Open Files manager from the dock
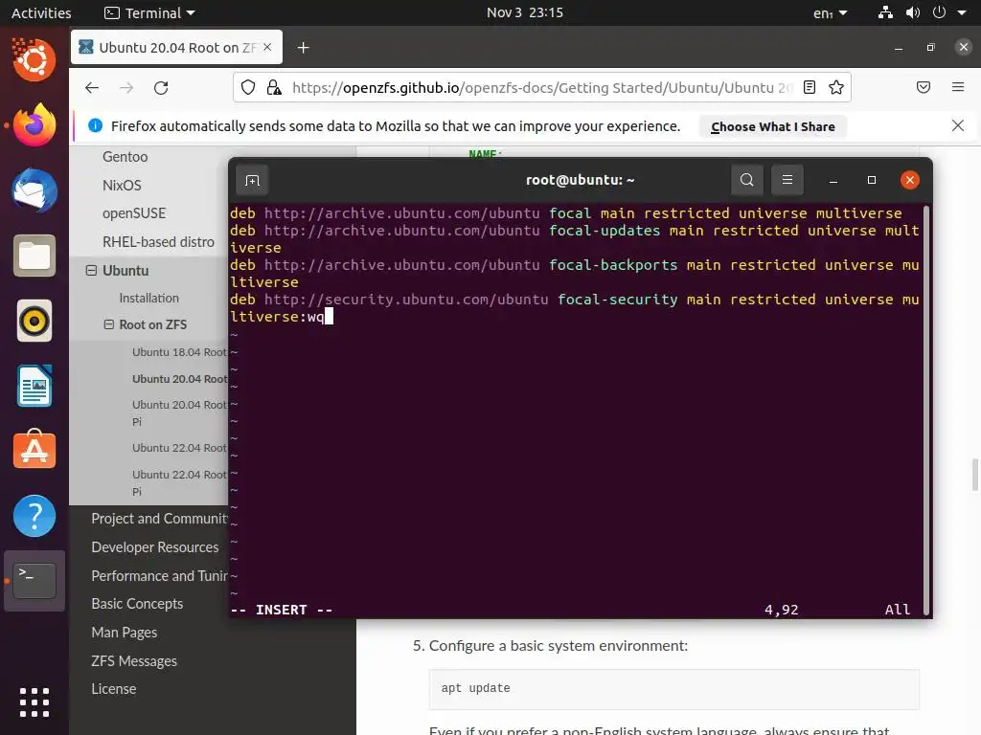 pos(34,256)
